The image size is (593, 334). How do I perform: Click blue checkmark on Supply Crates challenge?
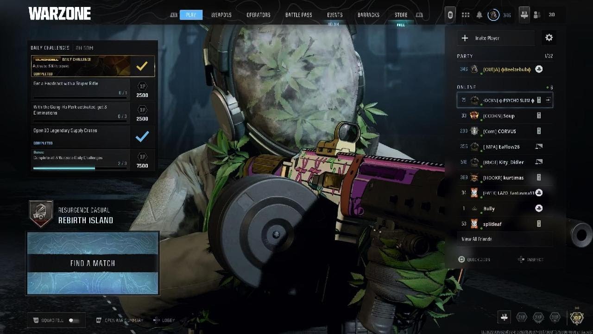click(142, 136)
